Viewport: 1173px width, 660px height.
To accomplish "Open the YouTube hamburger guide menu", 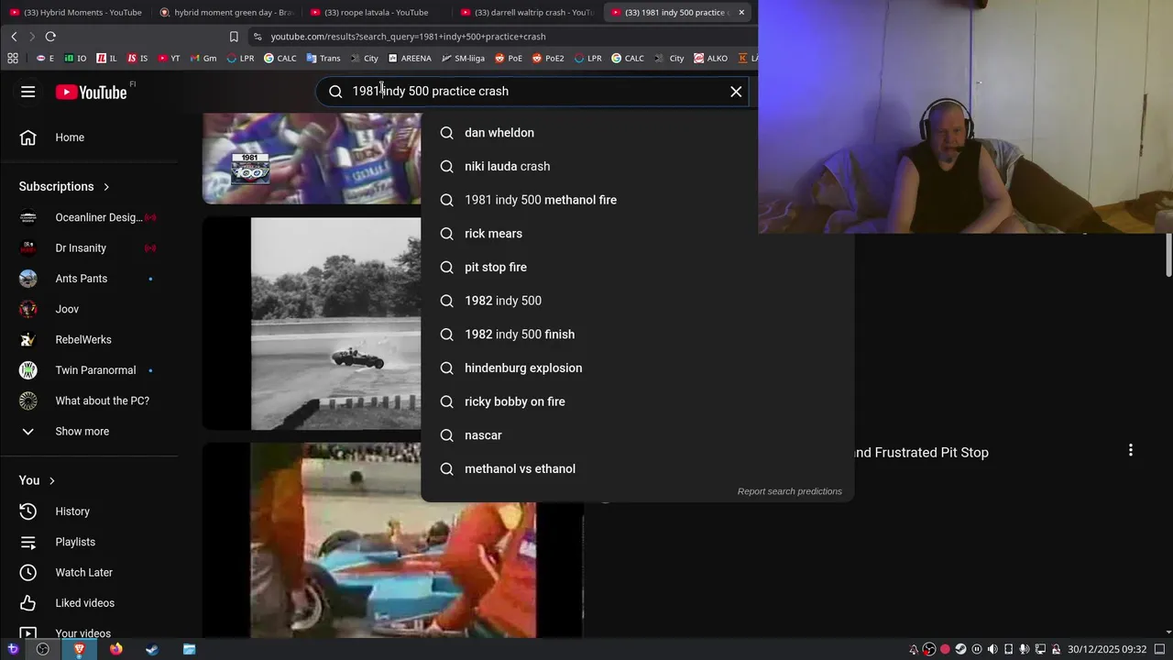I will 28,92.
